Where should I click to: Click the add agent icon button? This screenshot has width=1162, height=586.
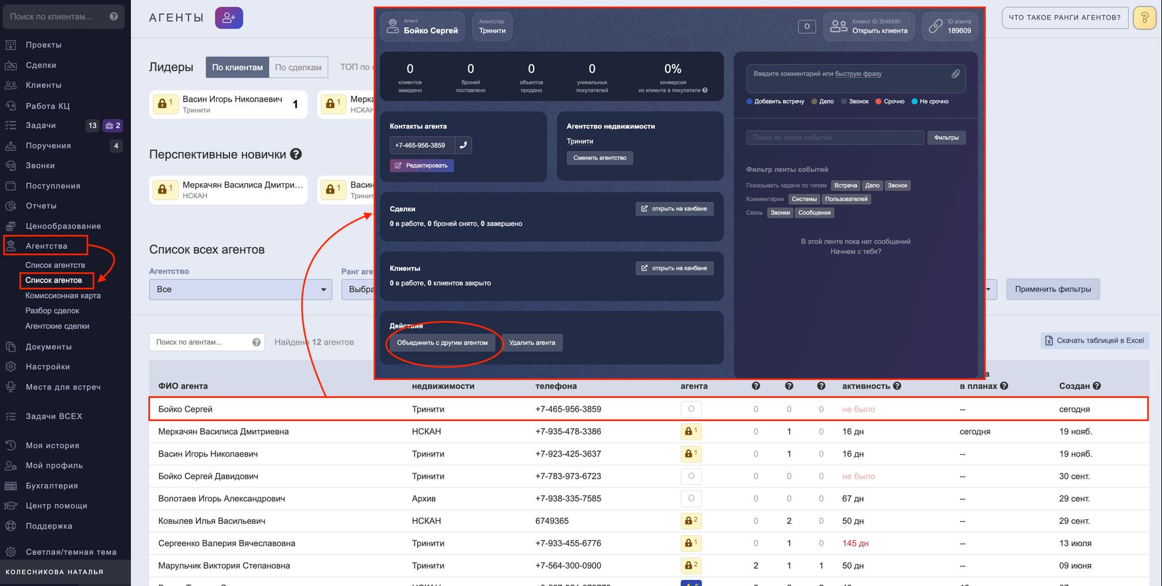click(229, 18)
